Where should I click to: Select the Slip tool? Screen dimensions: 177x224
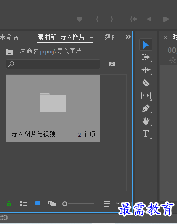(146, 95)
